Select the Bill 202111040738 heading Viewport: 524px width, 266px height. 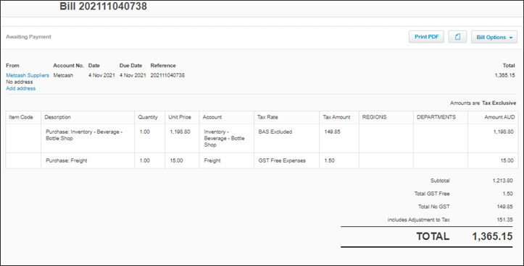tap(103, 6)
